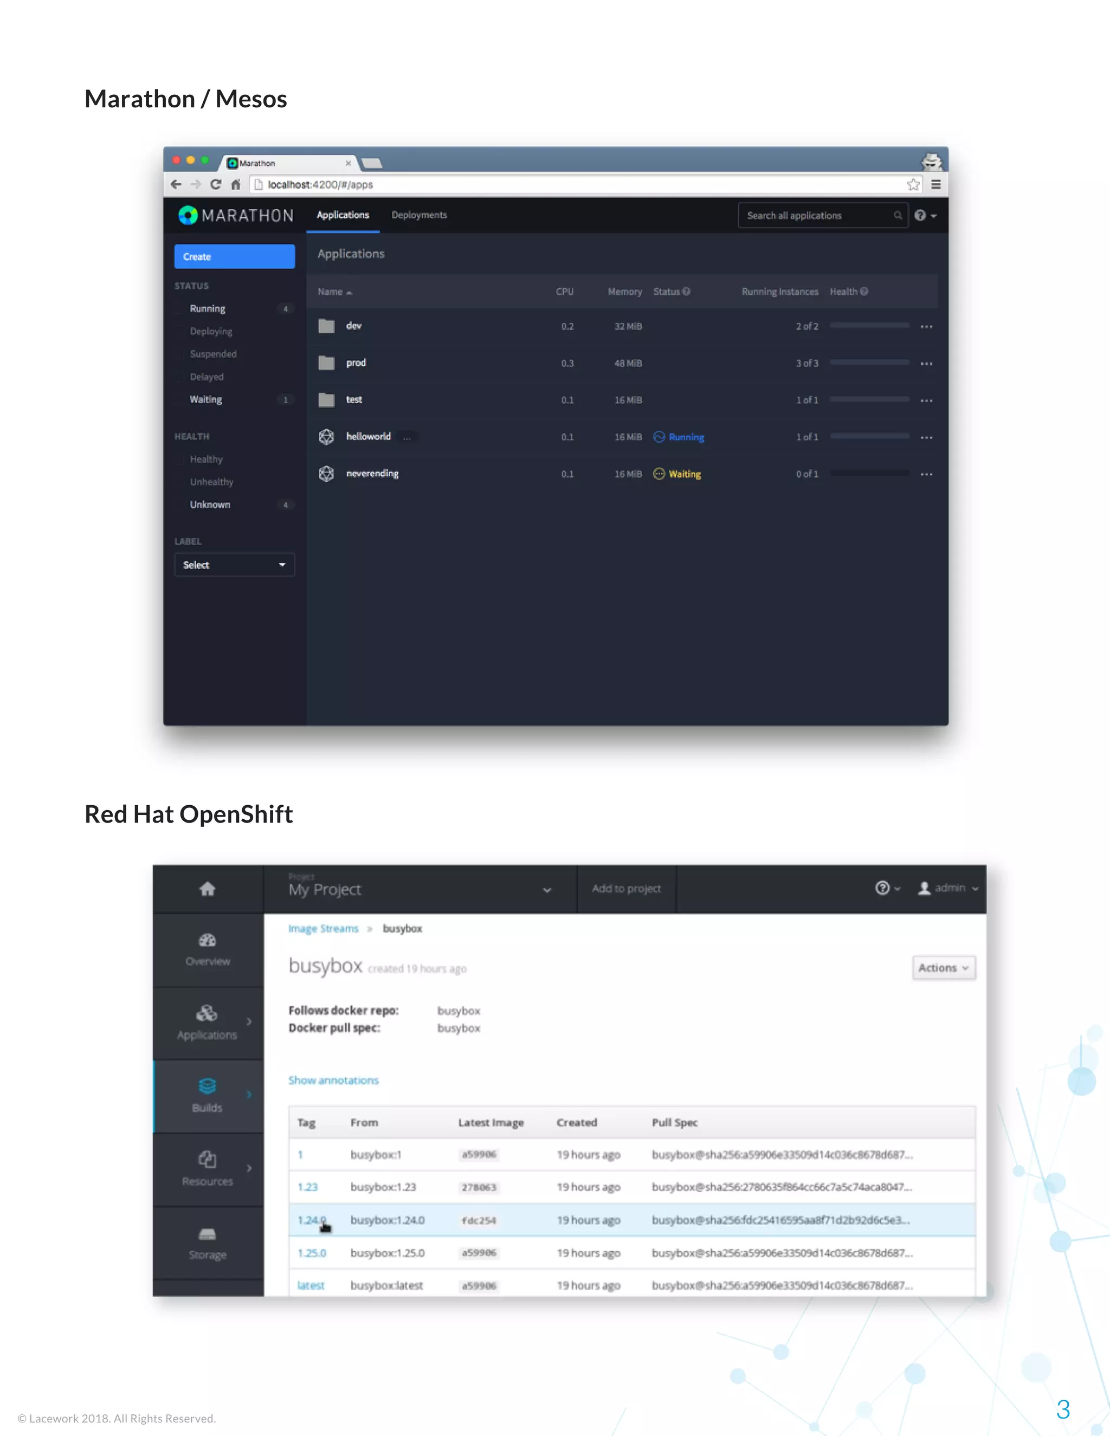The width and height of the screenshot is (1110, 1436).
Task: Open the Label Select dropdown
Action: click(x=234, y=565)
